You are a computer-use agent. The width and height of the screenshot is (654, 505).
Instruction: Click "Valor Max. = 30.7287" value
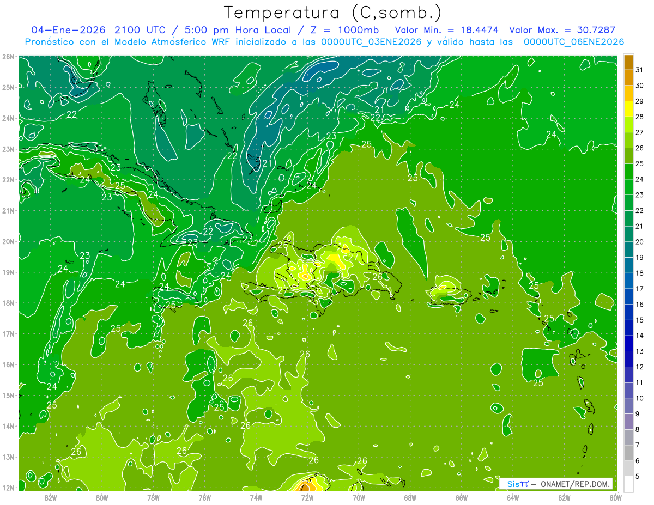pos(562,29)
